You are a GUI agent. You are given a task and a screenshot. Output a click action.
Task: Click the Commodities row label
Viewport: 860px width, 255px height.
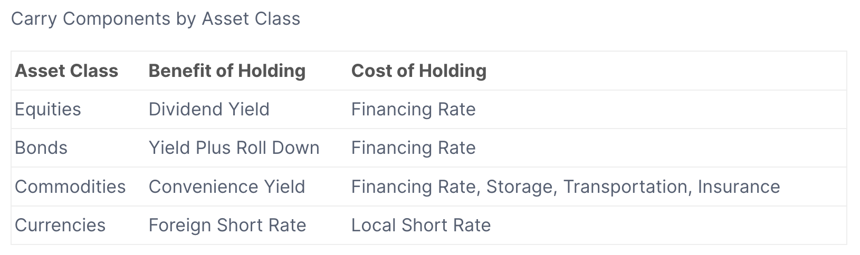[x=70, y=187]
